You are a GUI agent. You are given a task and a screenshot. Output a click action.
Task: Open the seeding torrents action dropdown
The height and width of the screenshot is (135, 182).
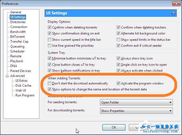[x=136, y=102]
